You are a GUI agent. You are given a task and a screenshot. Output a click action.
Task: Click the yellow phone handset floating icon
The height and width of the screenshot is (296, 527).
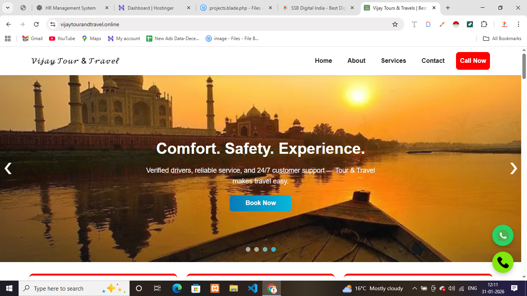pos(503,262)
